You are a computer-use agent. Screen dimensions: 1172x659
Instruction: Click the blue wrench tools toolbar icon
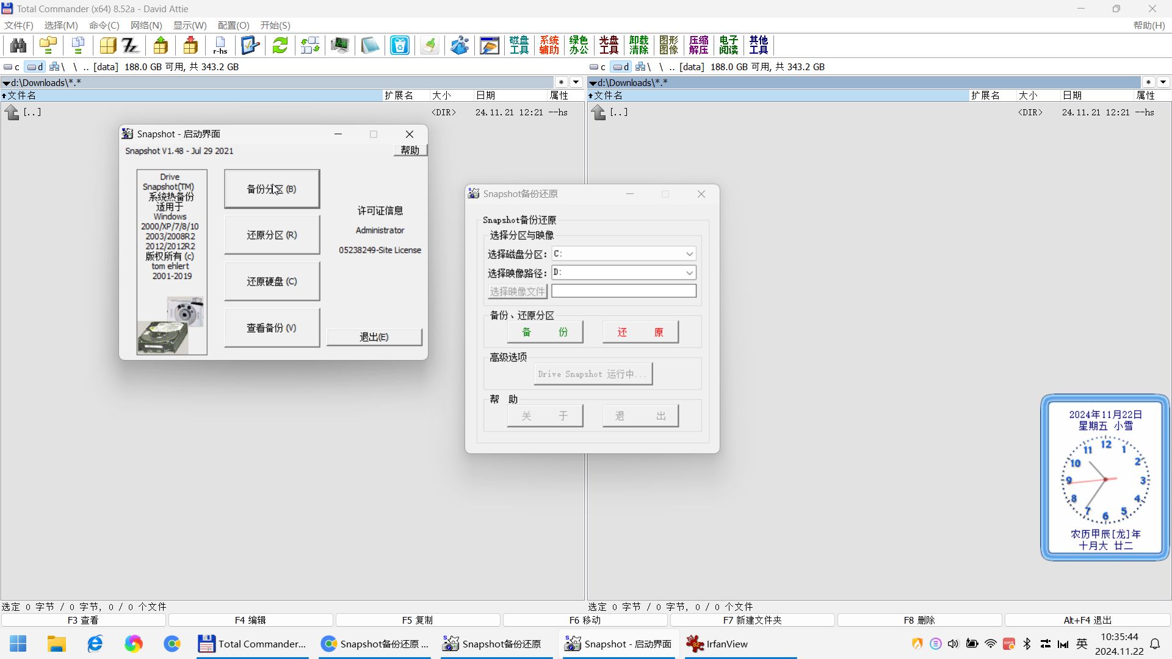point(460,45)
